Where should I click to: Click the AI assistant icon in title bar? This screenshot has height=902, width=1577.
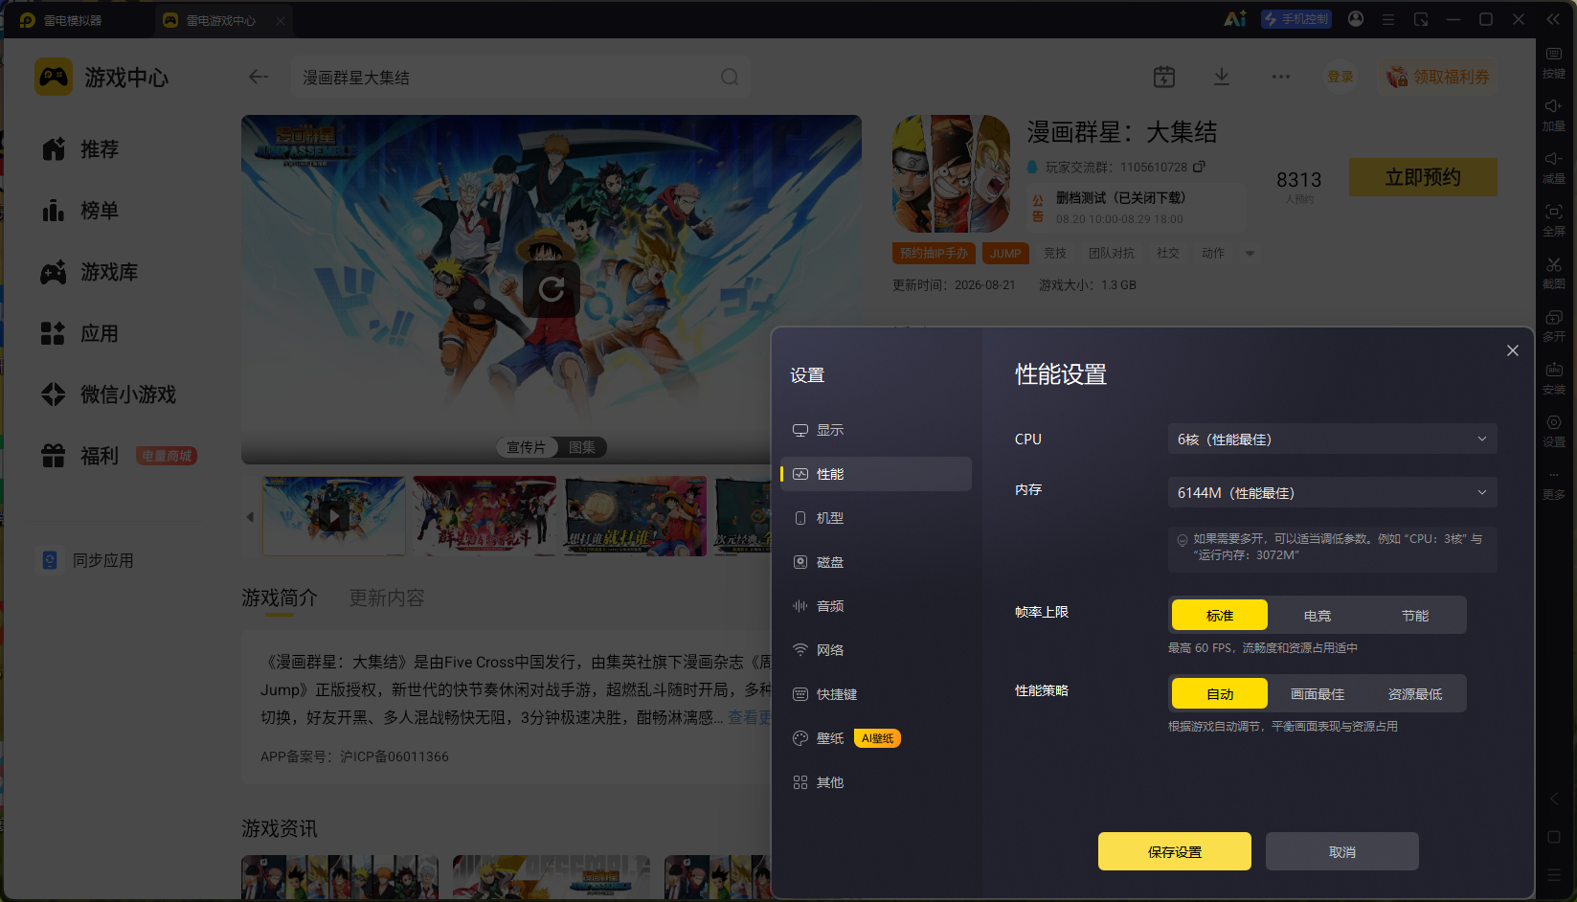point(1235,19)
